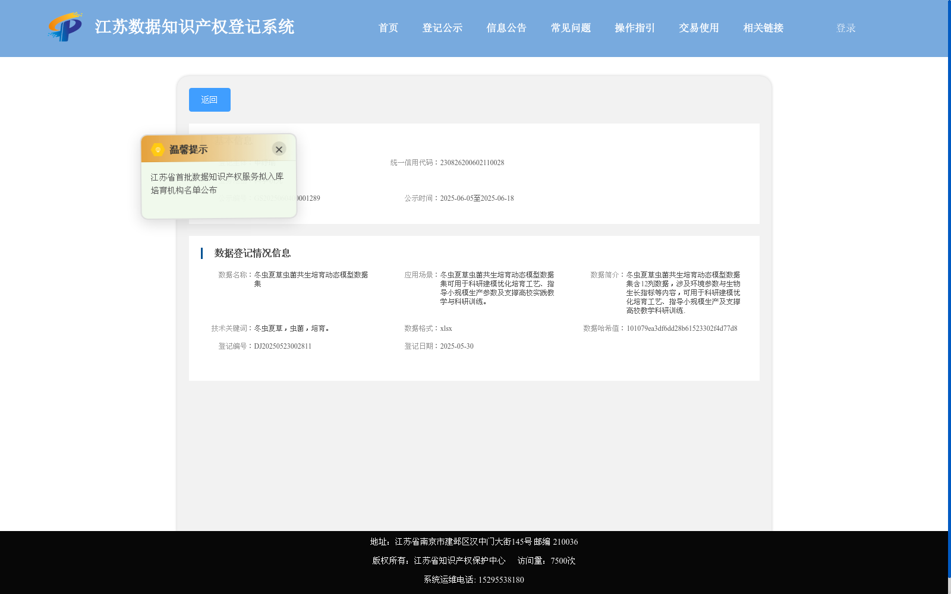Click 江苏省知识产权保护中心 in the footer

459,561
